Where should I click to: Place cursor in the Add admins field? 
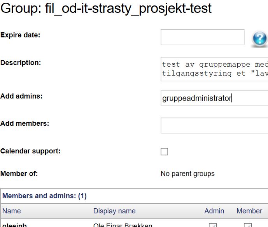(214, 98)
